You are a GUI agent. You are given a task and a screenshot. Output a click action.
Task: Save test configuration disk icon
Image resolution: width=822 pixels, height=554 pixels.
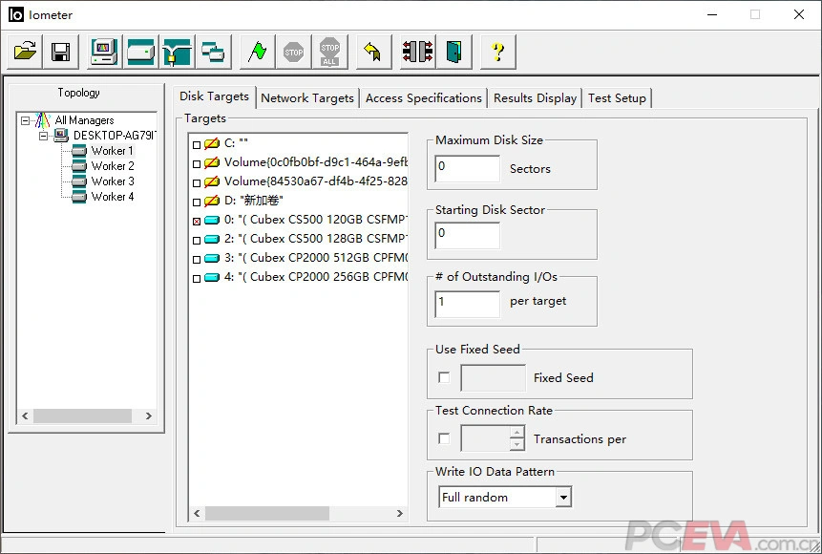(61, 52)
